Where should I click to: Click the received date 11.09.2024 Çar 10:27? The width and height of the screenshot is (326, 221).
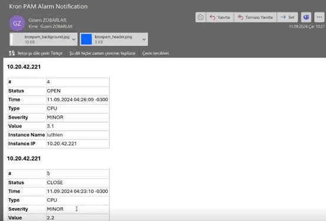coord(307,26)
